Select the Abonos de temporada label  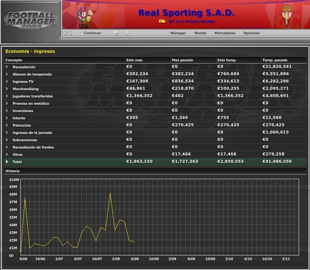(32, 74)
